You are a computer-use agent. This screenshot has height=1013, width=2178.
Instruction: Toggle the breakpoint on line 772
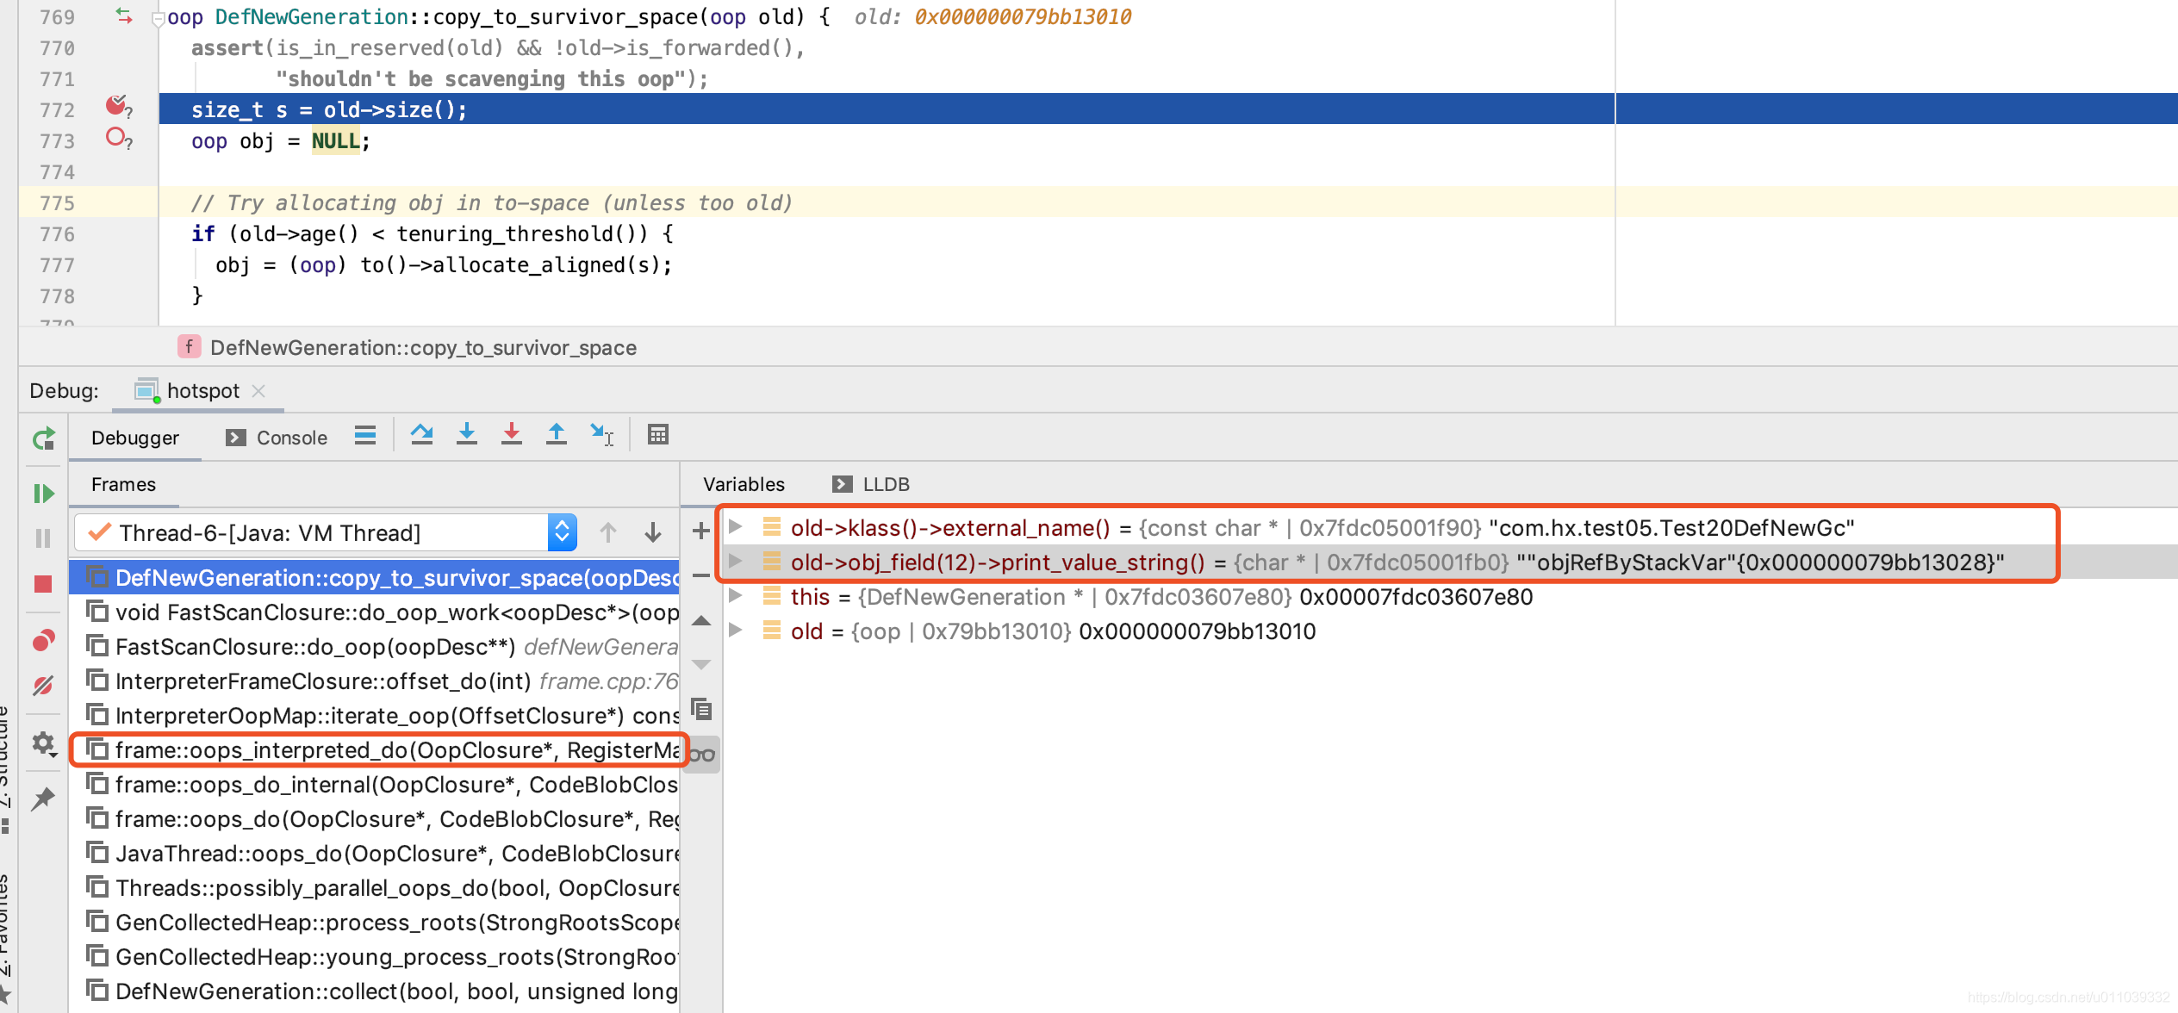pos(116,107)
